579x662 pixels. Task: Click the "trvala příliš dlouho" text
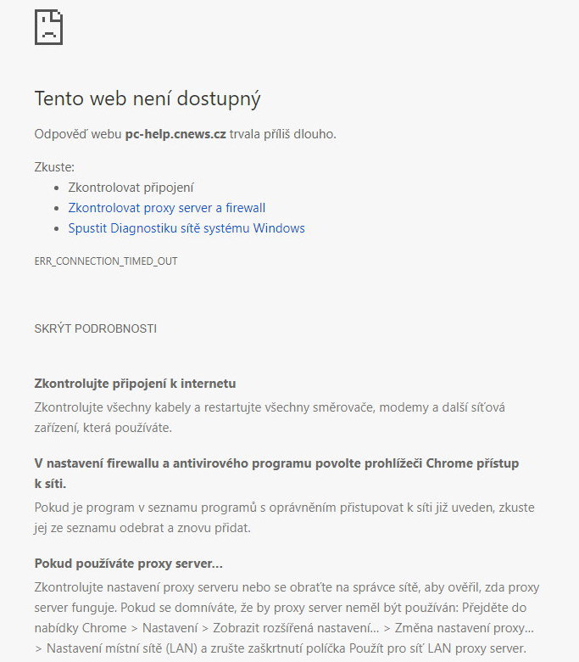click(282, 134)
